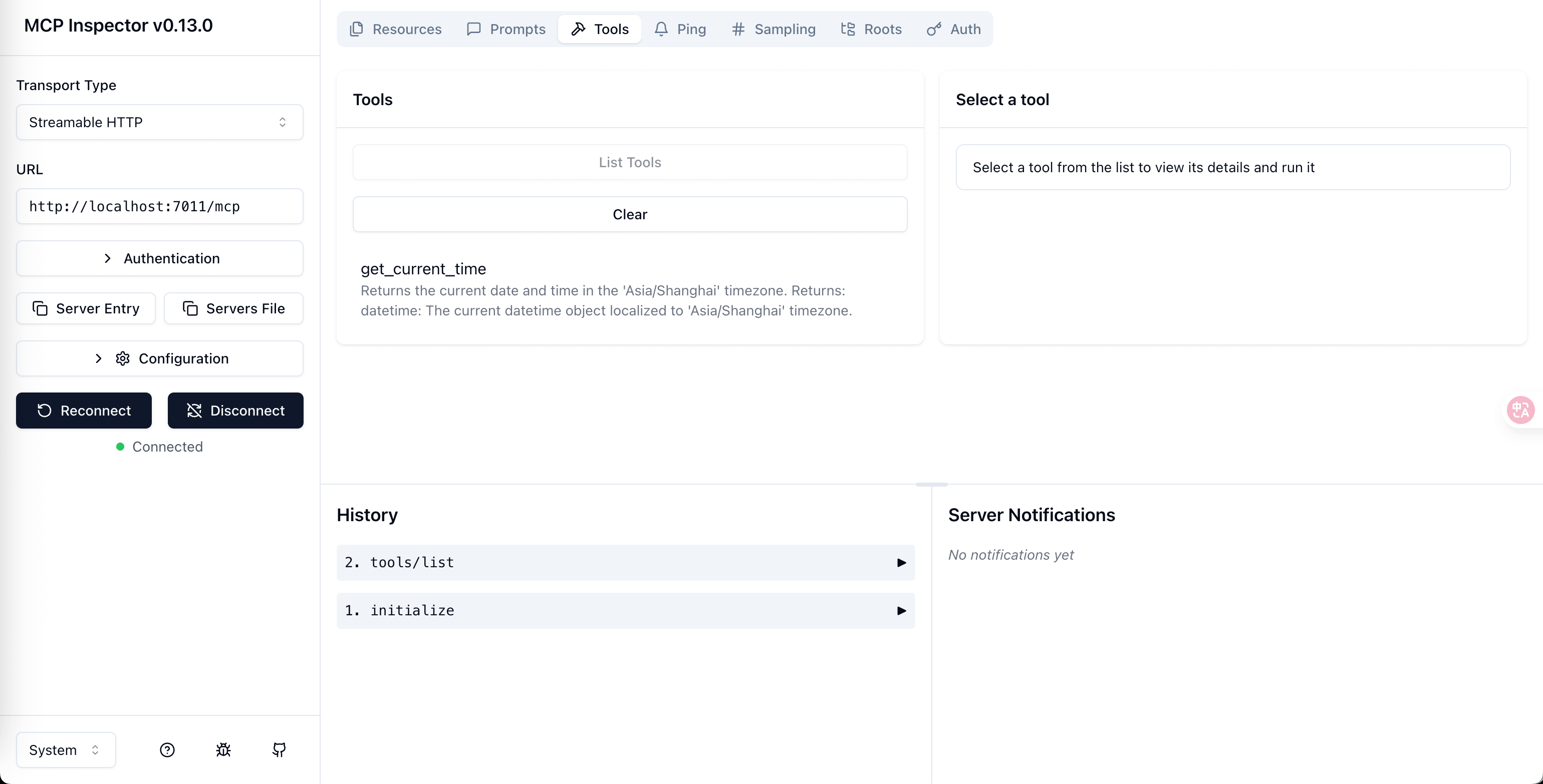Open the System theme dropdown
Screen dimensions: 1543x784
(x=66, y=750)
